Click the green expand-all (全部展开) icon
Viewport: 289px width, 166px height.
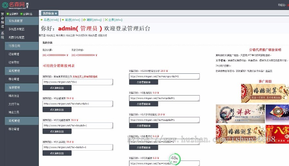point(8,14)
